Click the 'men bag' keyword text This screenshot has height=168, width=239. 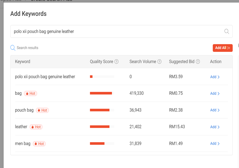pyautogui.click(x=23, y=143)
